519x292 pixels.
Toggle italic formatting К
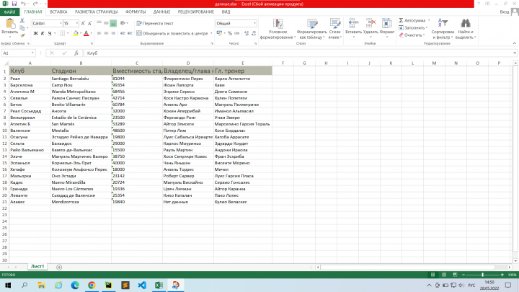(x=43, y=33)
